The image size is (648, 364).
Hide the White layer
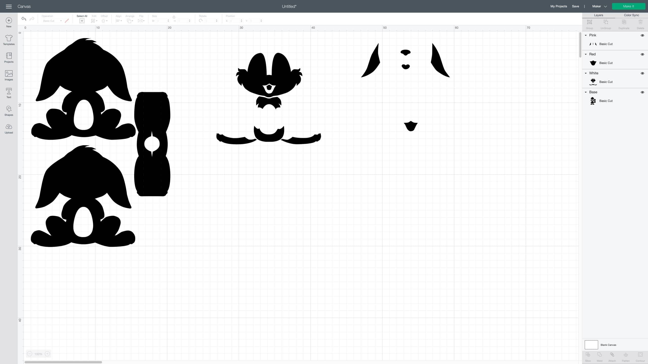point(642,73)
